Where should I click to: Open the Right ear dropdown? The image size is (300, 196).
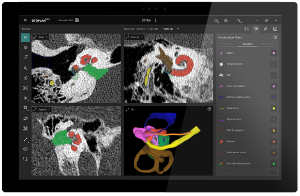(x=171, y=29)
